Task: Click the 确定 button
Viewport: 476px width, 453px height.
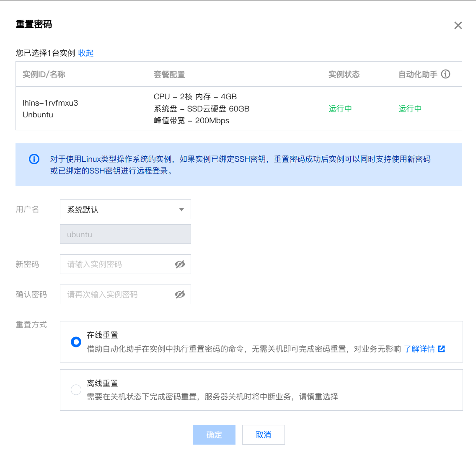Action: coord(214,435)
